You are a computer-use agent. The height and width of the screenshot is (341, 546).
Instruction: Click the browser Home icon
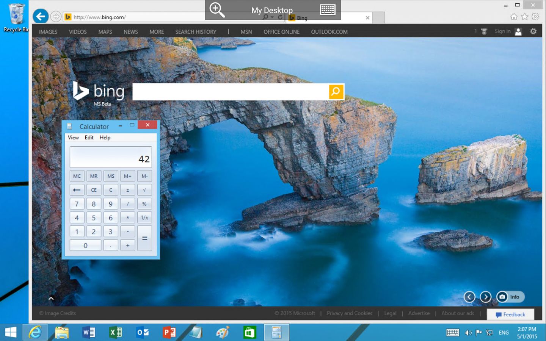(514, 17)
